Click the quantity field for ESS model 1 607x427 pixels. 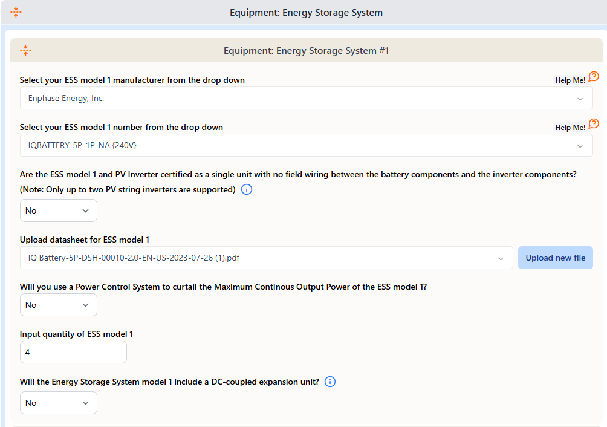click(73, 352)
